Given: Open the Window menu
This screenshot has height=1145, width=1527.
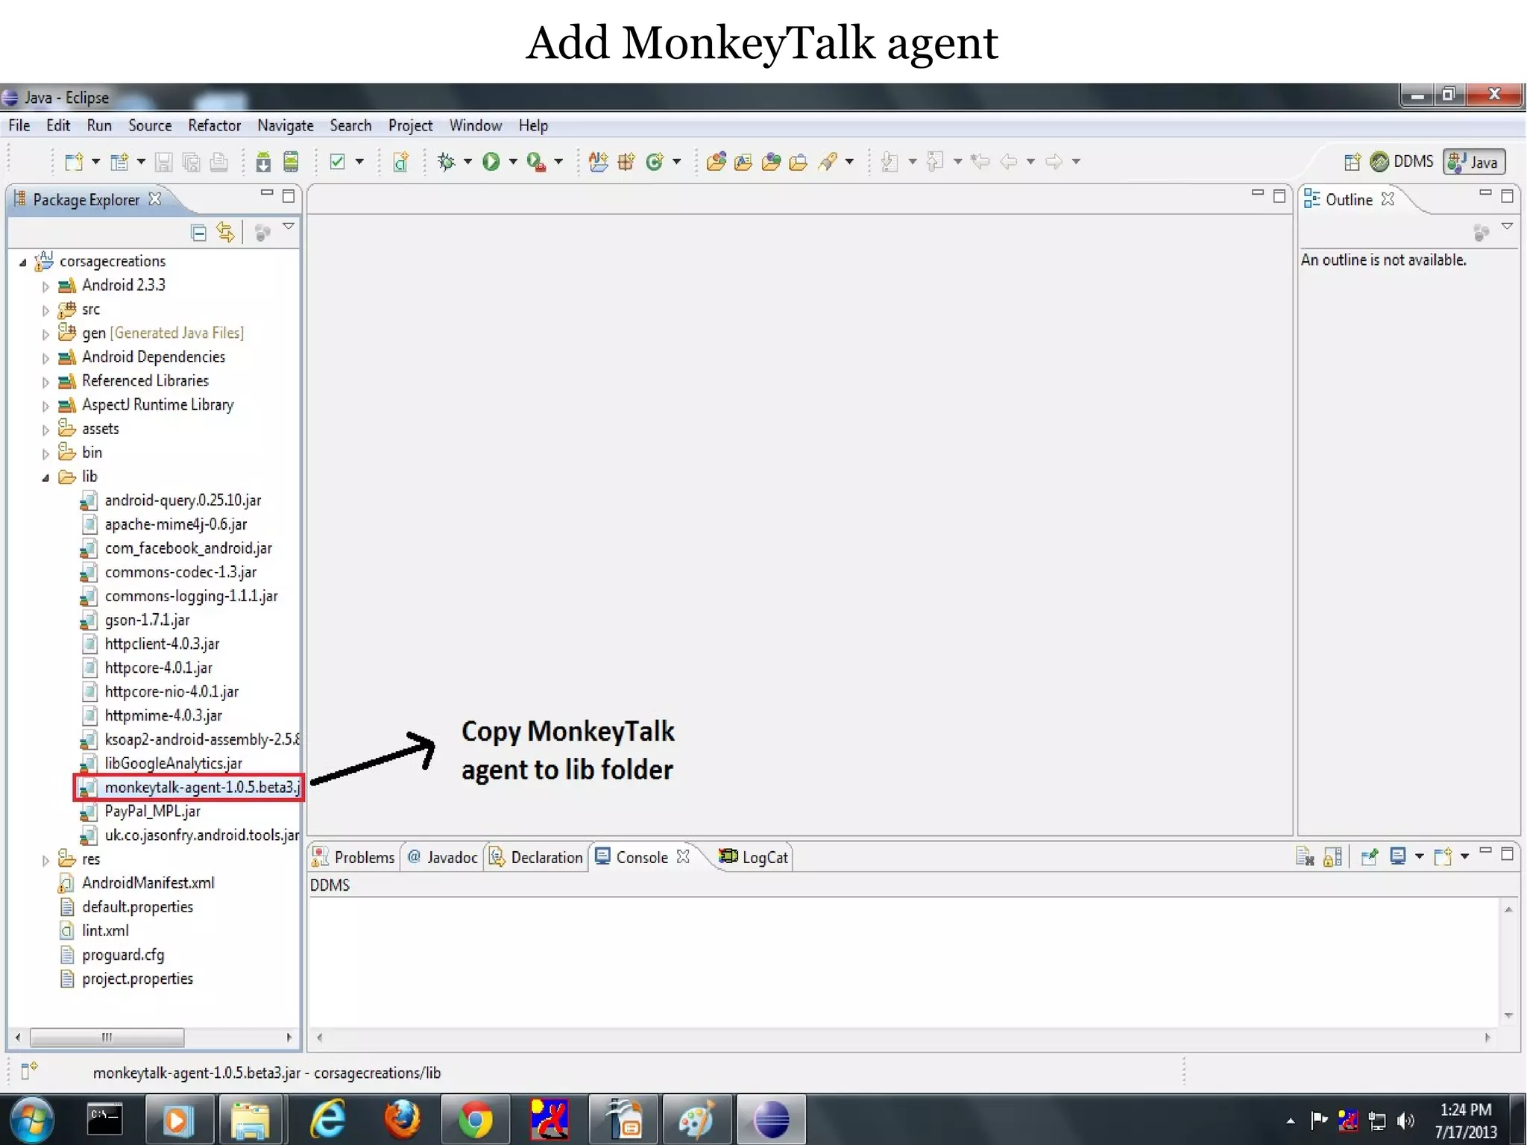Looking at the screenshot, I should pos(475,125).
